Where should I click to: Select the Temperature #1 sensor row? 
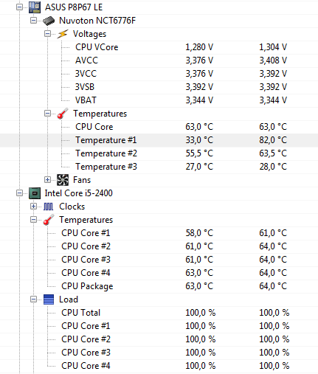tap(159, 140)
